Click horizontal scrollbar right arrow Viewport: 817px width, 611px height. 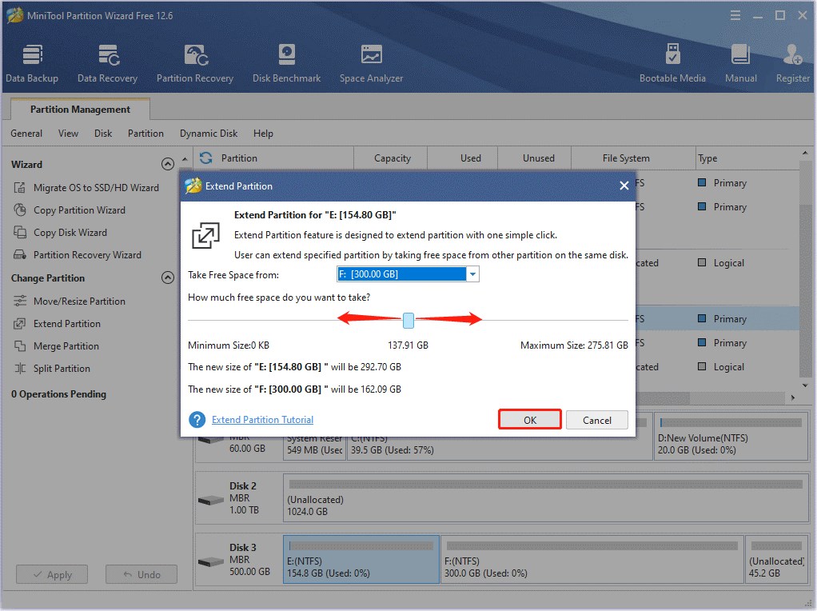pyautogui.click(x=793, y=397)
